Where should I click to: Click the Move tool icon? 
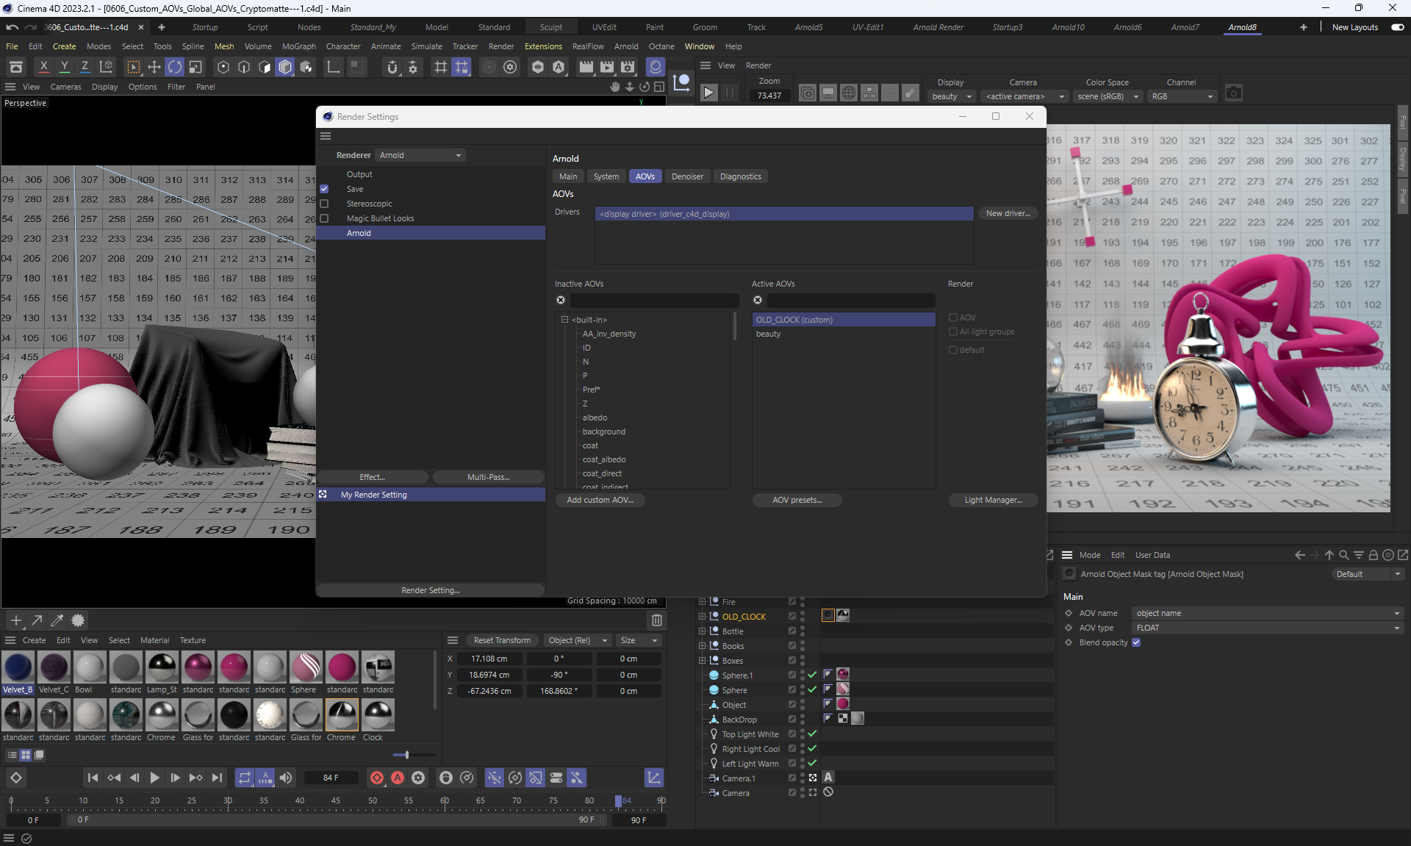[x=154, y=67]
